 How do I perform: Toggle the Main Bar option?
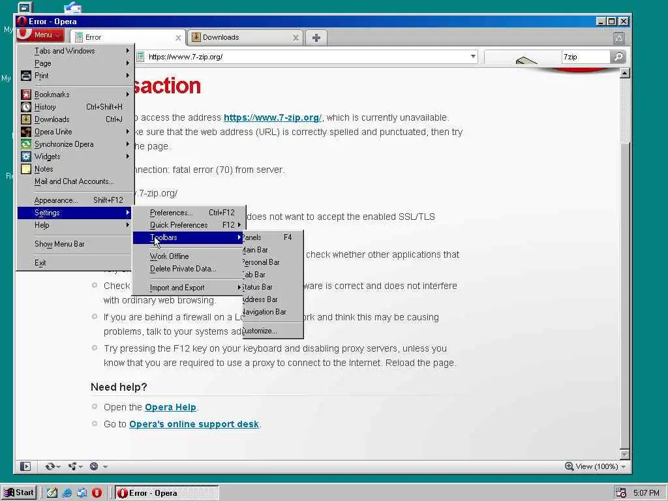coord(273,250)
